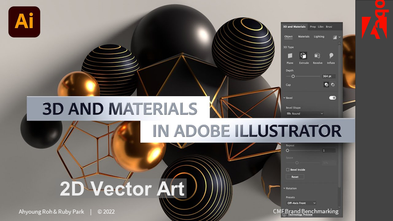
Task: Collapse the Bevel section chevron
Action: 284,98
